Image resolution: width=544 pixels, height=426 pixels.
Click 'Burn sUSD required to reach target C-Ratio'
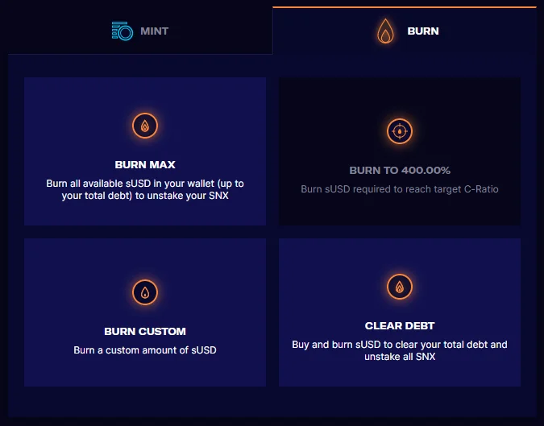pyautogui.click(x=400, y=189)
